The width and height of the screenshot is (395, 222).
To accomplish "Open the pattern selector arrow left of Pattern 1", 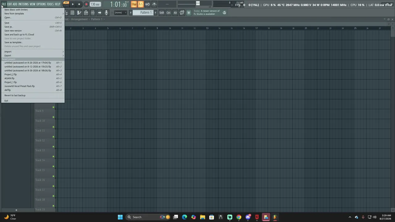I will pos(131,13).
